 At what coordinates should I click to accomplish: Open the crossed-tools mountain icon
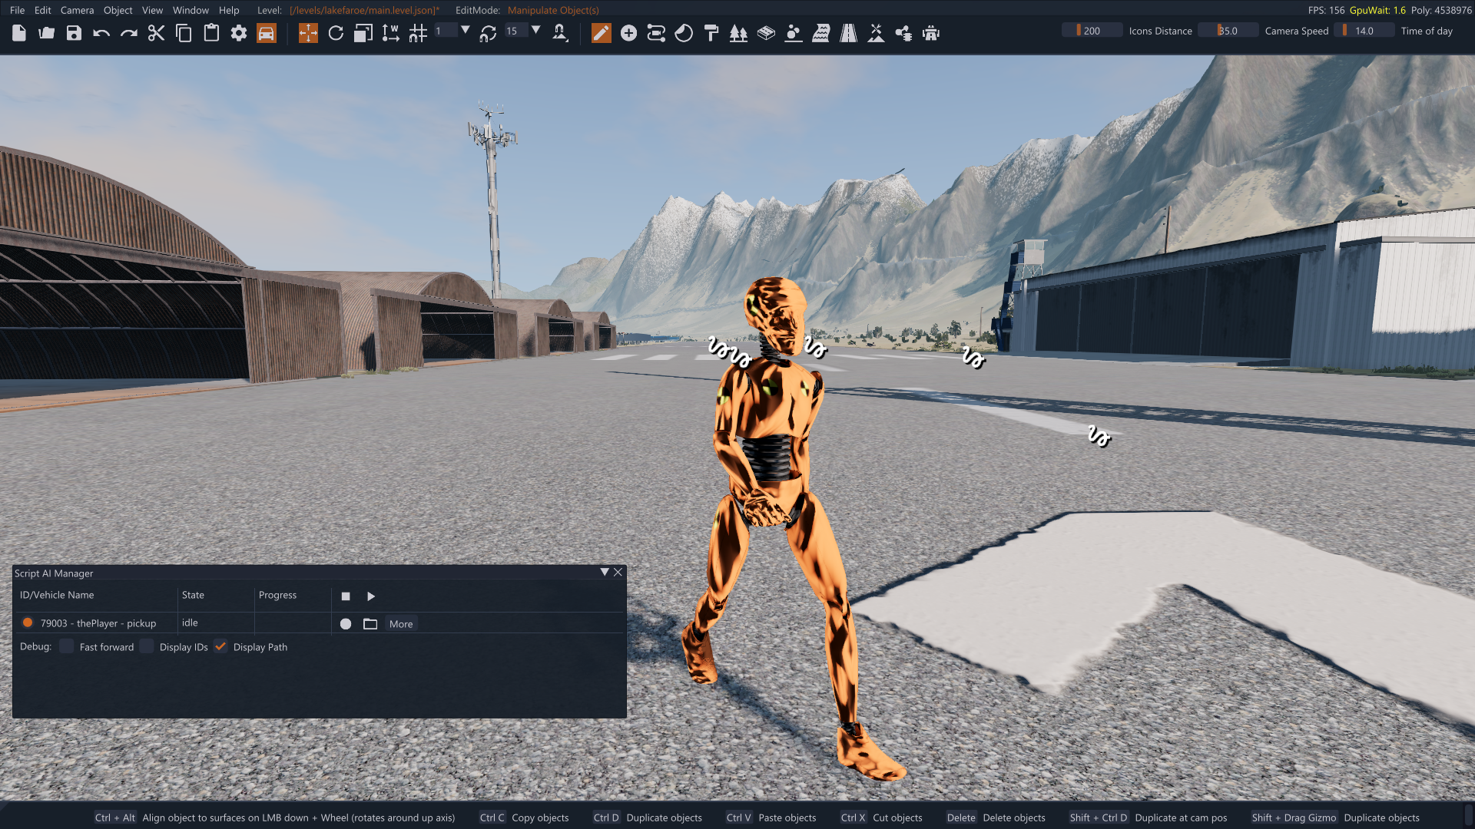877,33
